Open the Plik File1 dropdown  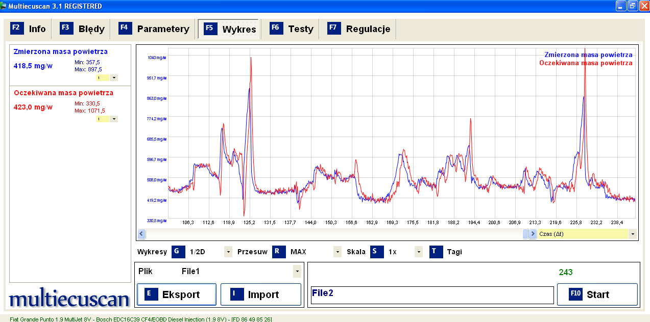pos(297,272)
